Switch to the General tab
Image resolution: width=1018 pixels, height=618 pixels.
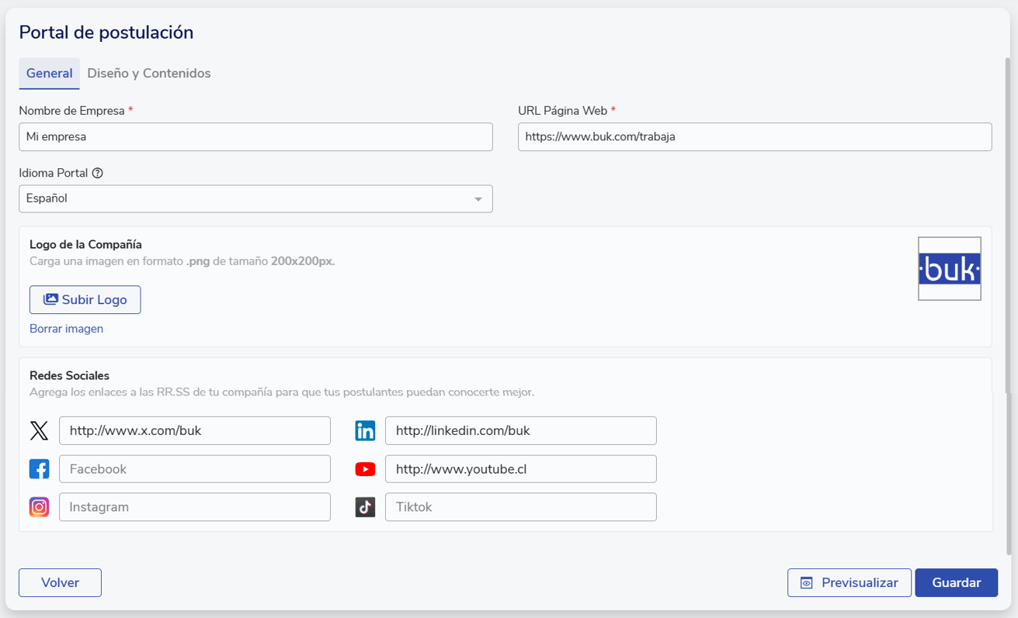49,74
